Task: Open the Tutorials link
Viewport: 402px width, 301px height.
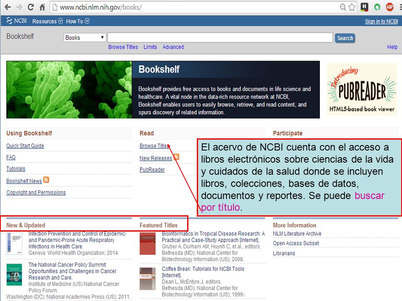Action: tap(16, 168)
